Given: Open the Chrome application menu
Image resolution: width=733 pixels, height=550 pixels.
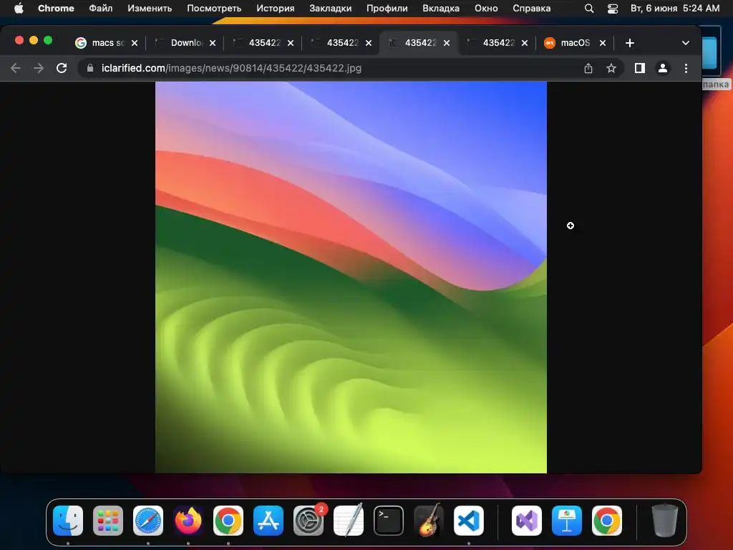Looking at the screenshot, I should pyautogui.click(x=56, y=9).
